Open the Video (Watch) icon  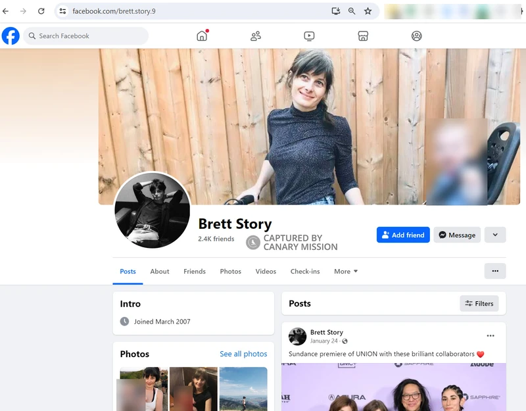point(309,36)
